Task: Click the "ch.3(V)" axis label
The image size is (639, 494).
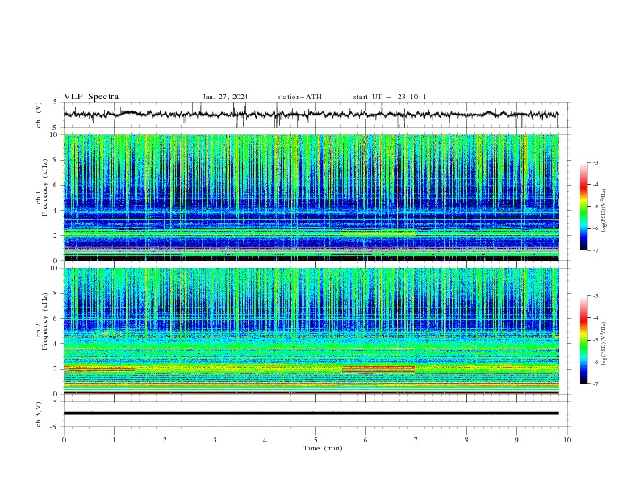Action: tap(39, 414)
